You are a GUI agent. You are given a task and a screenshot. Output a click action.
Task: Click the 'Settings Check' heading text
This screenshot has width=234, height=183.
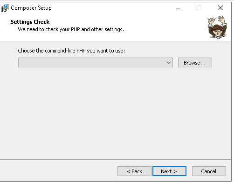[30, 22]
